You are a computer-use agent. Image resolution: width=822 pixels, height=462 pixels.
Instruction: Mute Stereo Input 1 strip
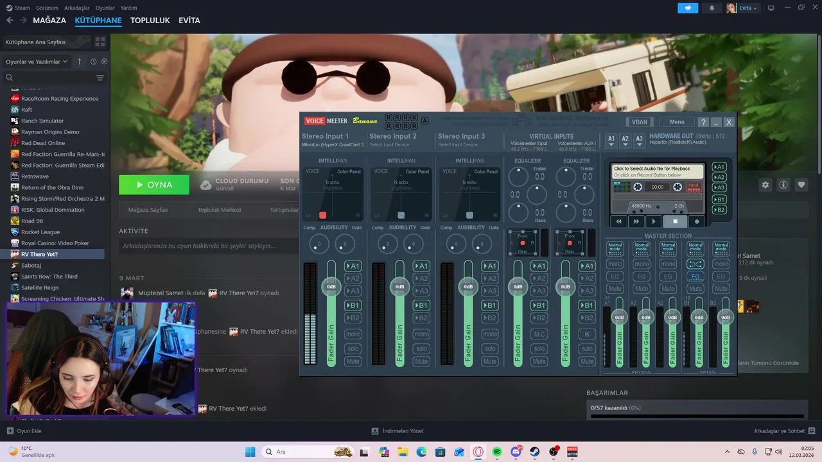tap(353, 361)
